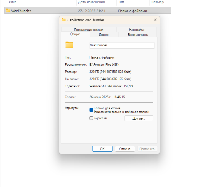Open the "Безопасность" tab
The width and height of the screenshot is (206, 187).
coord(138,35)
